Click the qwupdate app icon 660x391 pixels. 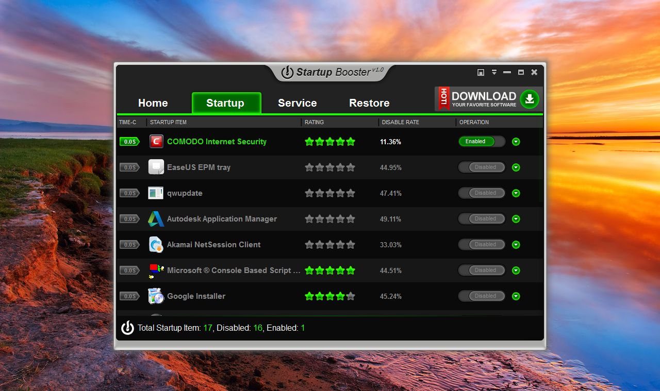pos(156,193)
